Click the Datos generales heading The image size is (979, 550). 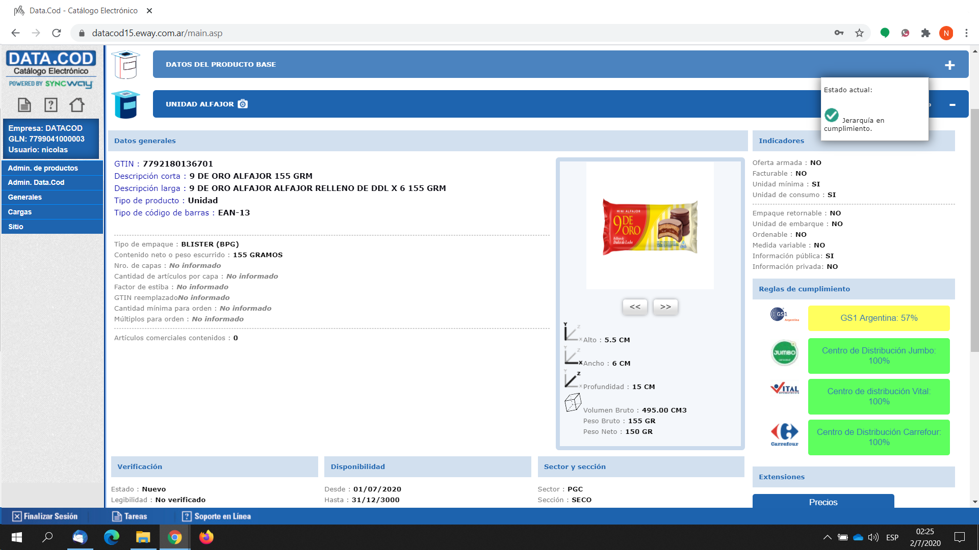point(145,141)
